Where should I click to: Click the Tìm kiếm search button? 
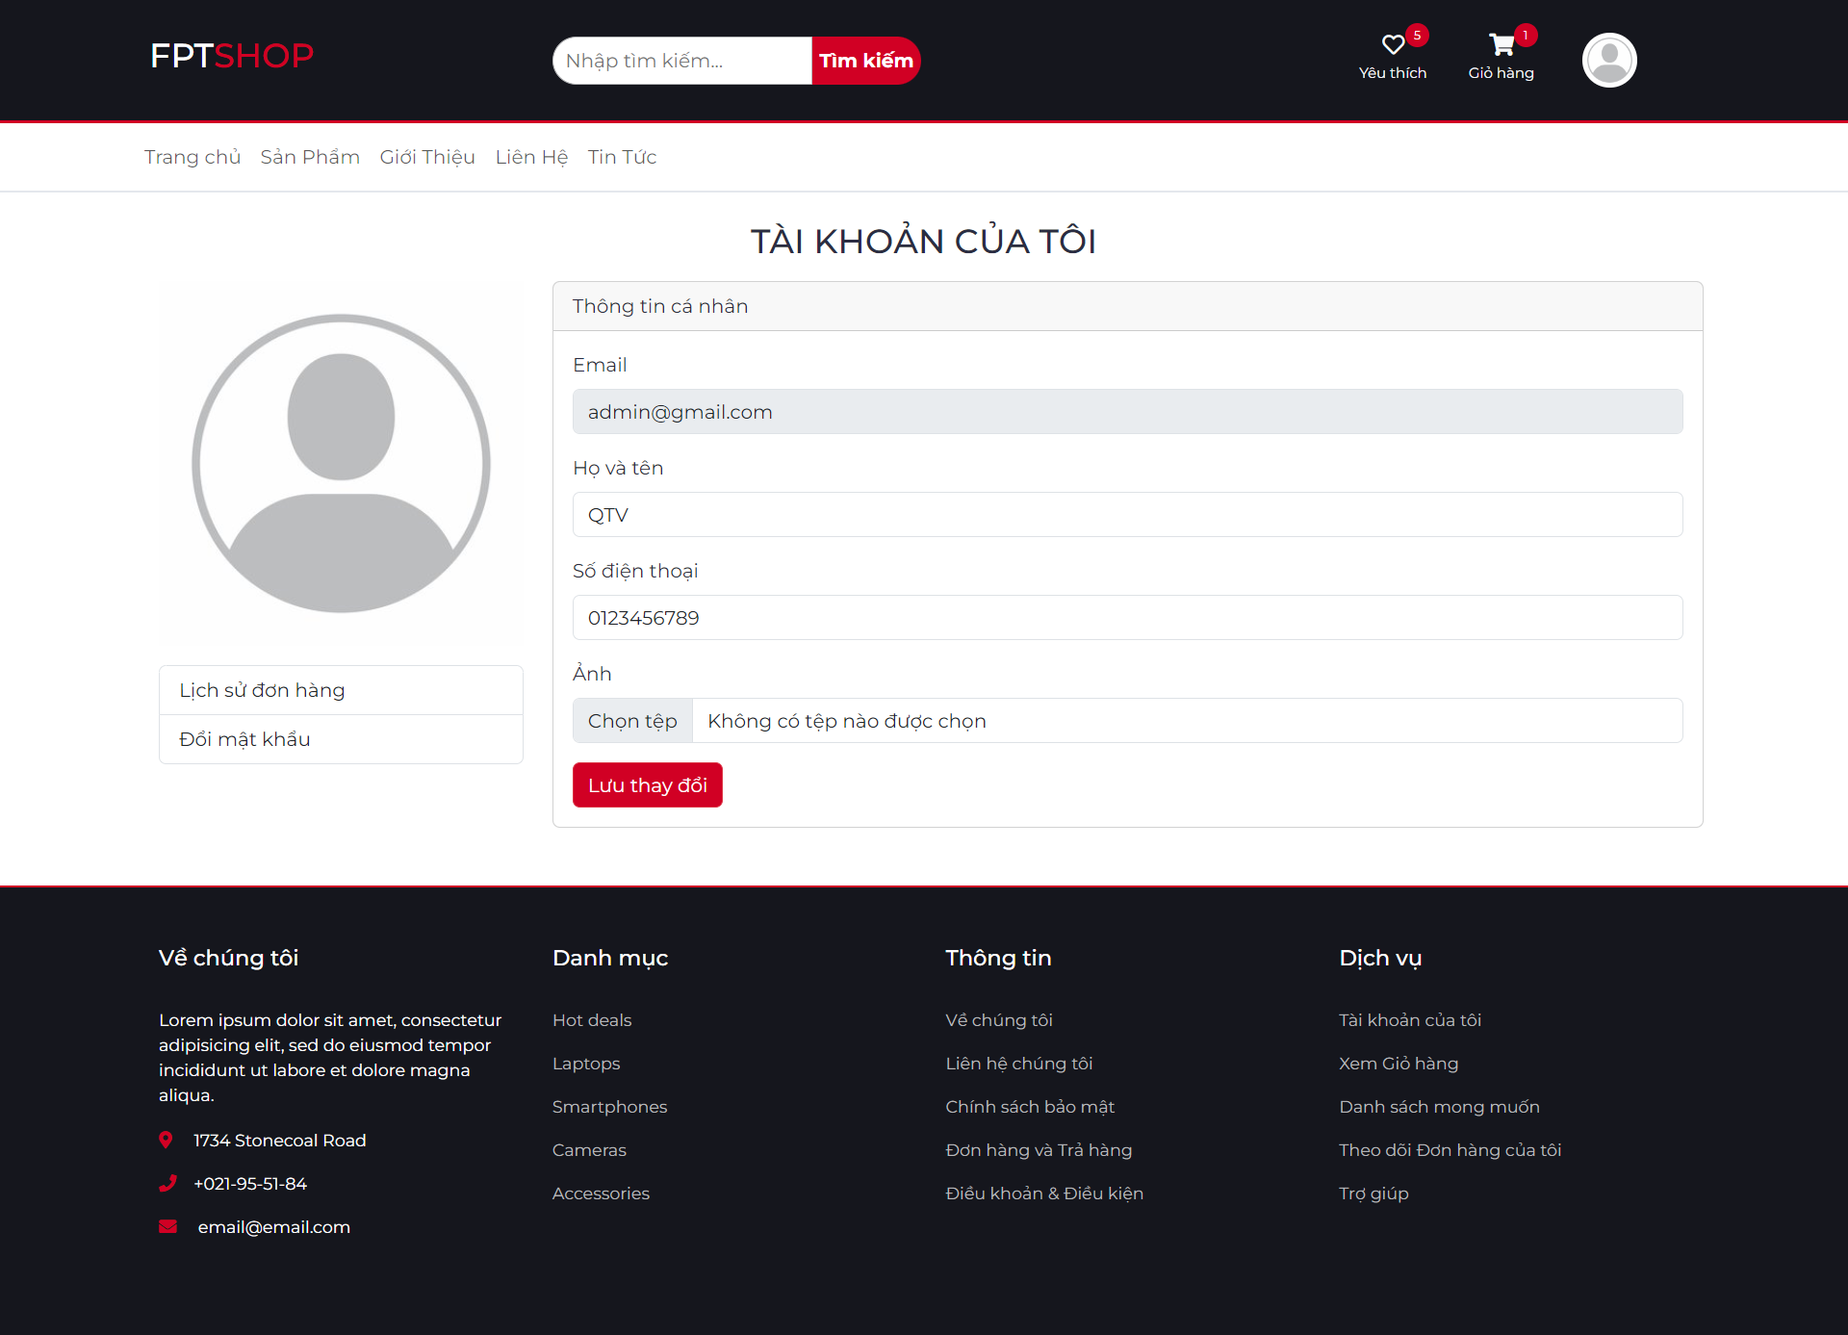(x=866, y=61)
